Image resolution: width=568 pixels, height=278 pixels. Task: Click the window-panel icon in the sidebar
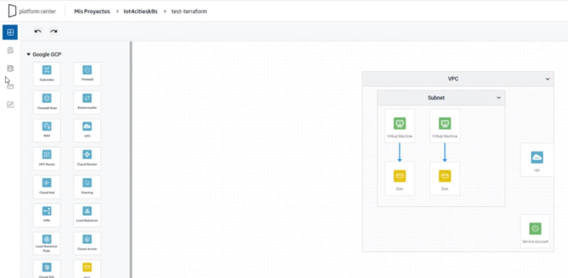coord(11,86)
